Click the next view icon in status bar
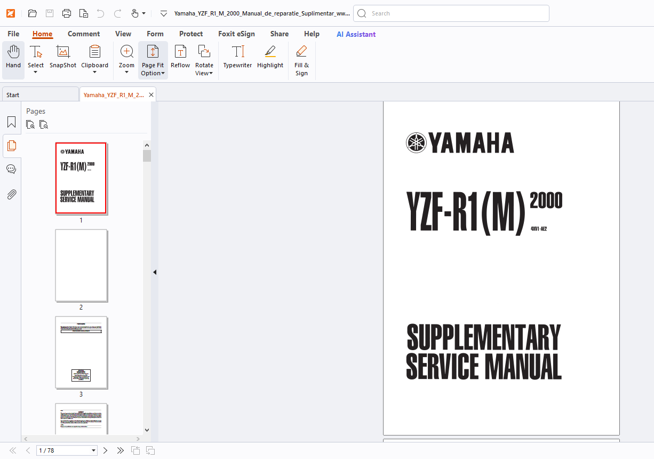 (x=150, y=450)
